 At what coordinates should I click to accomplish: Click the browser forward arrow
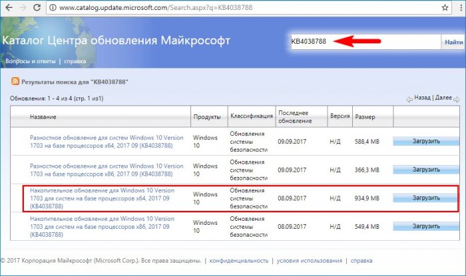(x=23, y=7)
